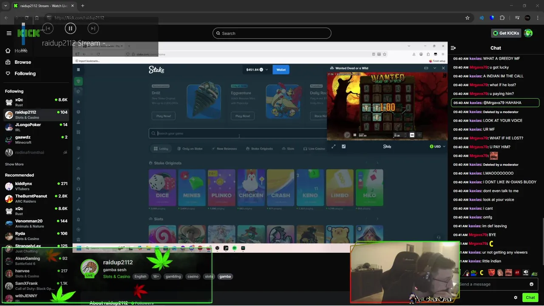Viewport: 544px width, 306px height.
Task: Open the DICE game thumbnail
Action: (162, 187)
